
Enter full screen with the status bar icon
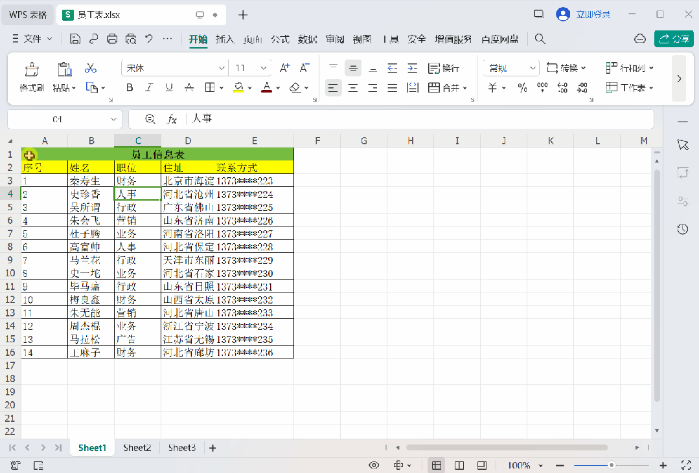(687, 465)
